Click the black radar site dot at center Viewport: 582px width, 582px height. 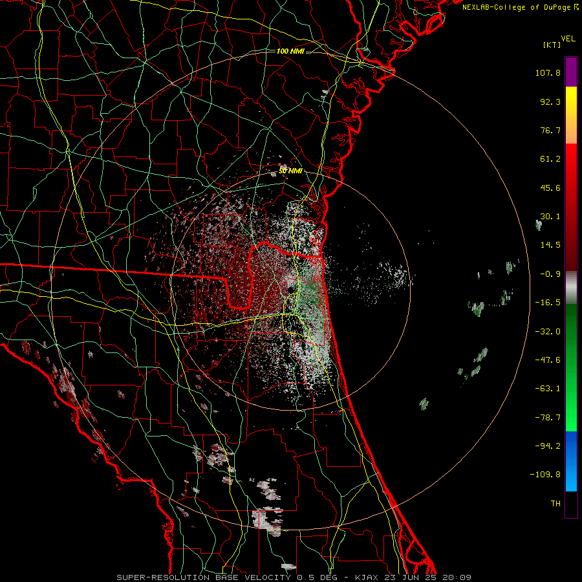pyautogui.click(x=292, y=290)
